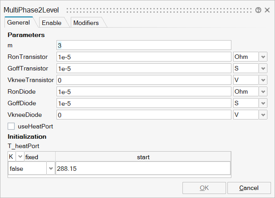Open GoffDiode unit dropdown
This screenshot has height=198, width=275.
263,103
